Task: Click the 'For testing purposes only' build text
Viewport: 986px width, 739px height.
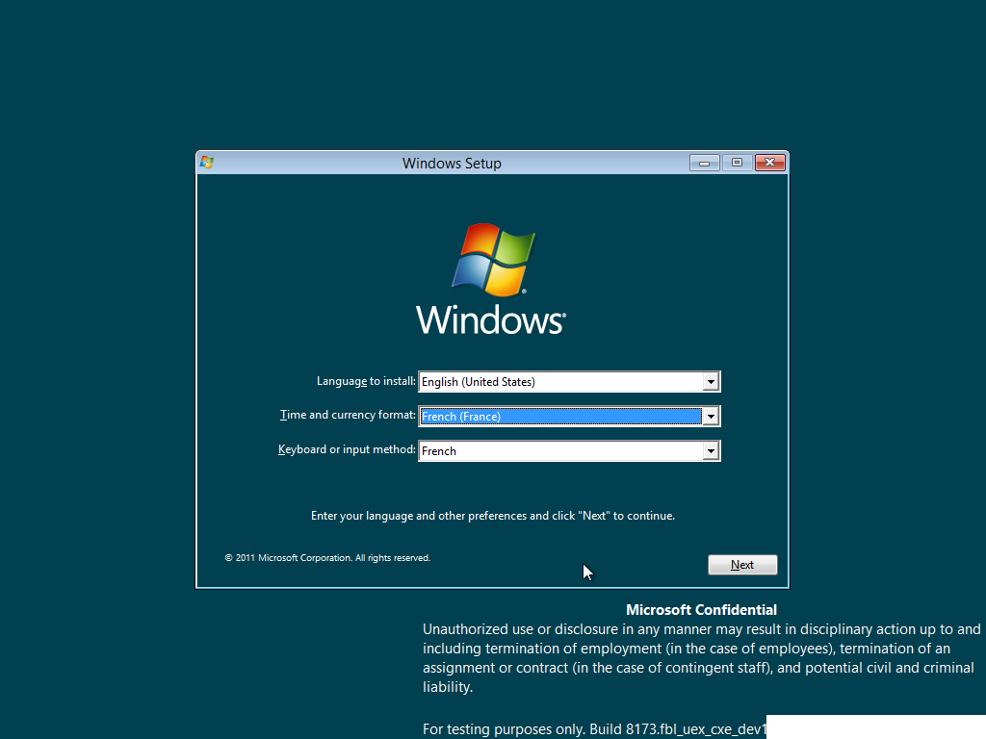Action: click(x=594, y=729)
